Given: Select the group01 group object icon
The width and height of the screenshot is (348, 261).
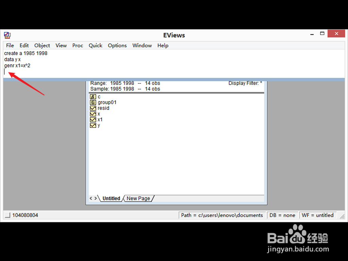Looking at the screenshot, I should pos(93,103).
